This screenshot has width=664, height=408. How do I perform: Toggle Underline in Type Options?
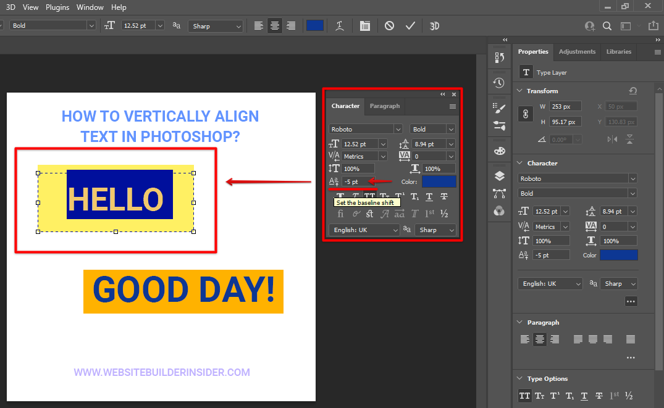pos(584,396)
